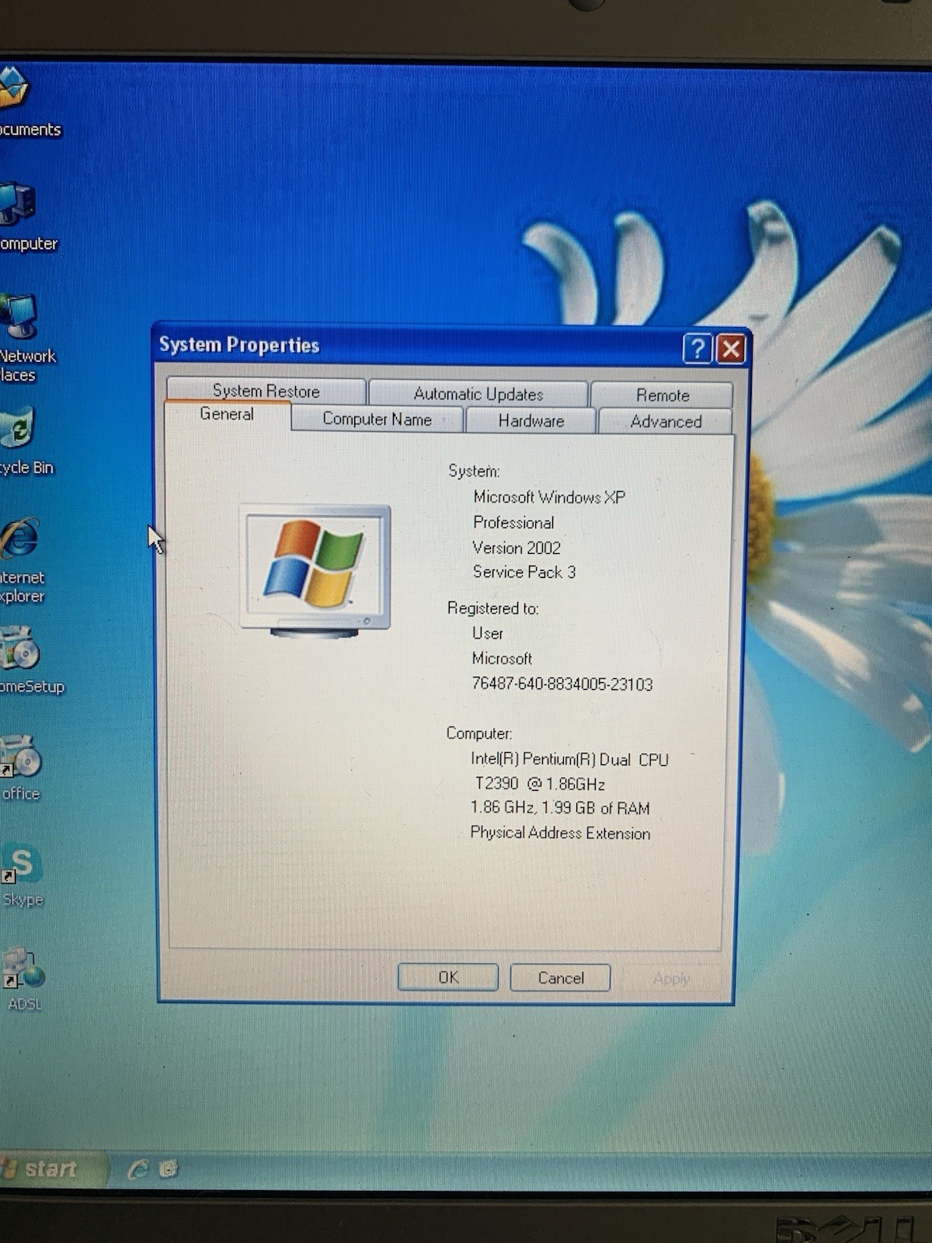Click the System Properties title bar
Screen dimensions: 932x1243
[x=419, y=346]
